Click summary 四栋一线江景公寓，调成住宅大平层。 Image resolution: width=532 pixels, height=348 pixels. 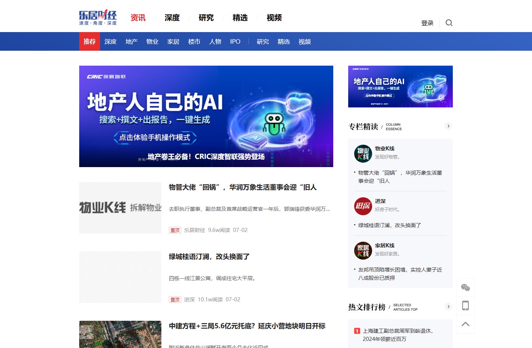(x=213, y=278)
